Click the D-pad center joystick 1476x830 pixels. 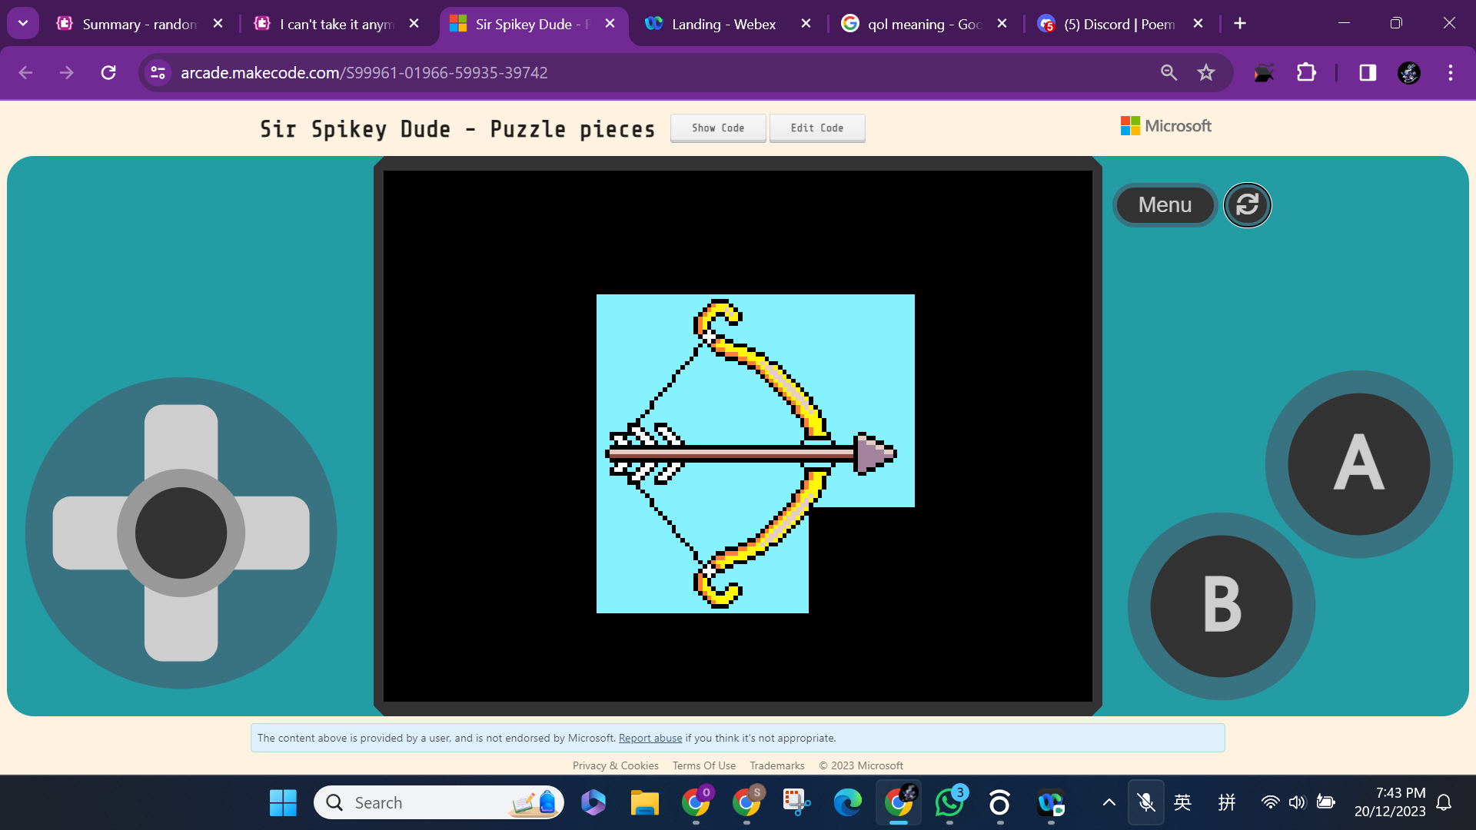pos(181,533)
